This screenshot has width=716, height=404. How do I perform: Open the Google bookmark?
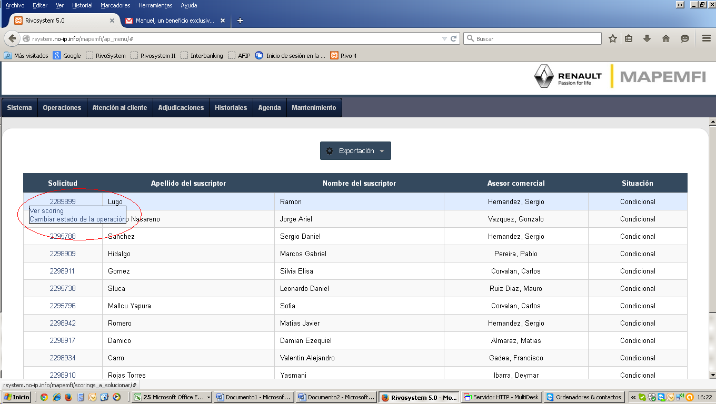67,56
